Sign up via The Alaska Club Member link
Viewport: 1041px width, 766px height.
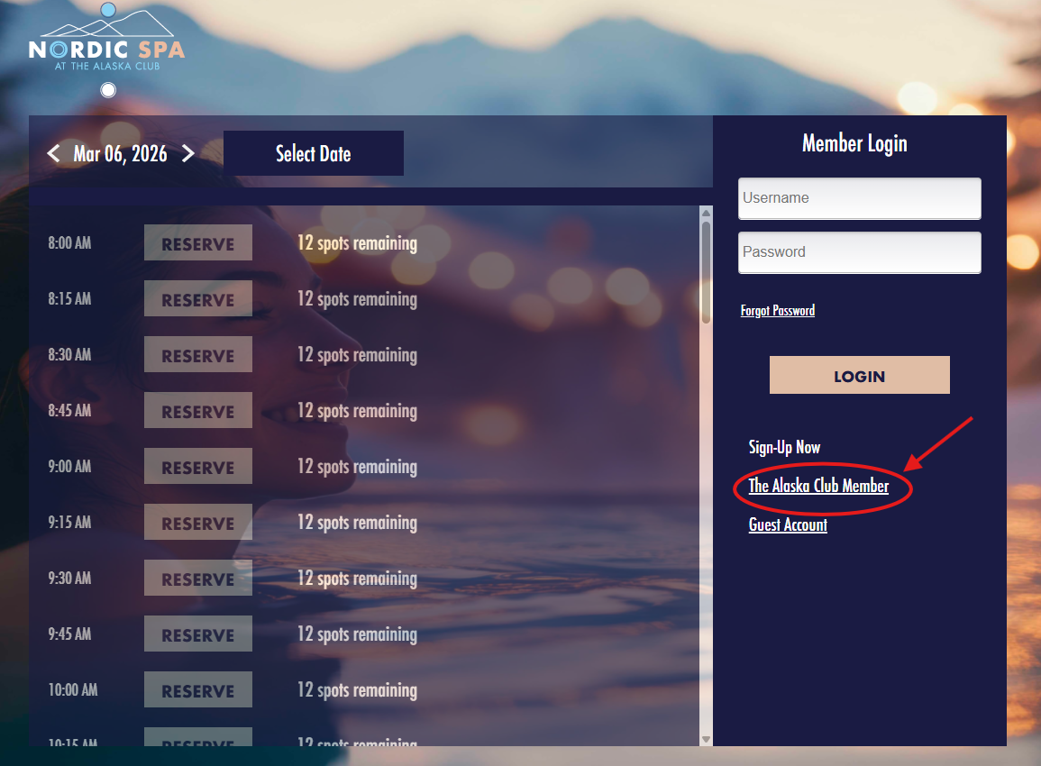tap(818, 486)
